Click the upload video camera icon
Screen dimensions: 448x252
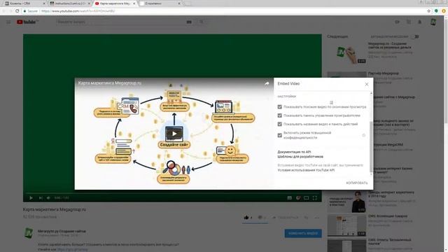click(x=397, y=22)
